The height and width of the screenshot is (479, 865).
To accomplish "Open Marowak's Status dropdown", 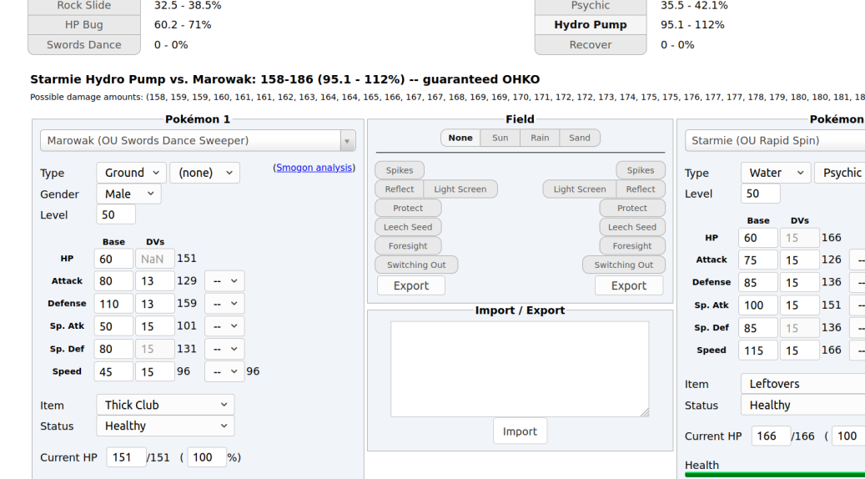I will [x=165, y=426].
